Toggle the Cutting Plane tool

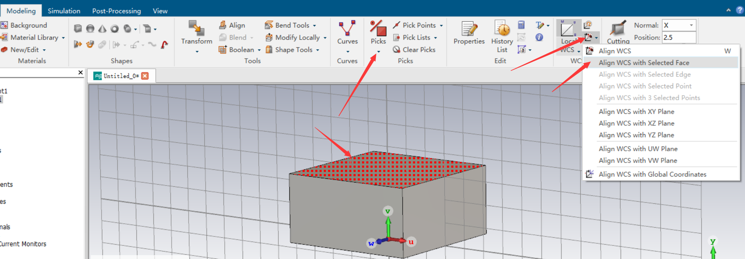click(618, 32)
